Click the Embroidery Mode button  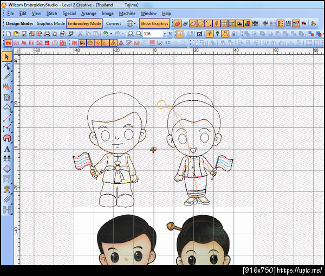[x=84, y=24]
